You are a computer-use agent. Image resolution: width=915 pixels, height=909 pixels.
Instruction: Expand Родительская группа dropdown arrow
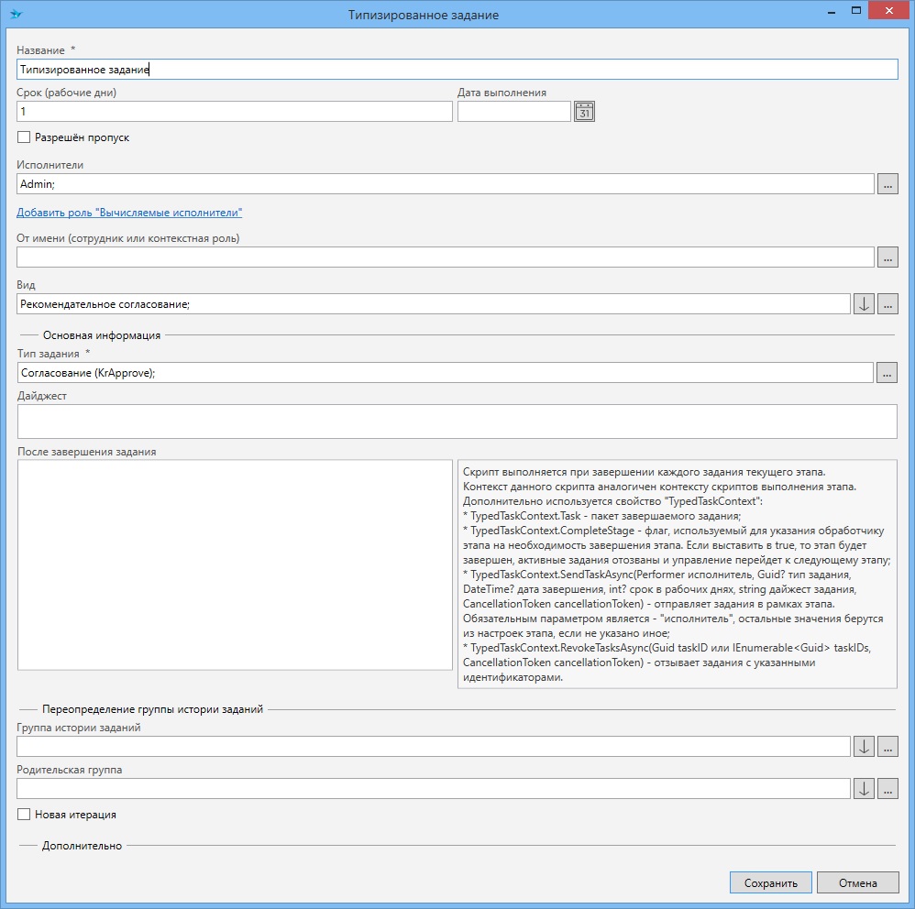tap(863, 788)
